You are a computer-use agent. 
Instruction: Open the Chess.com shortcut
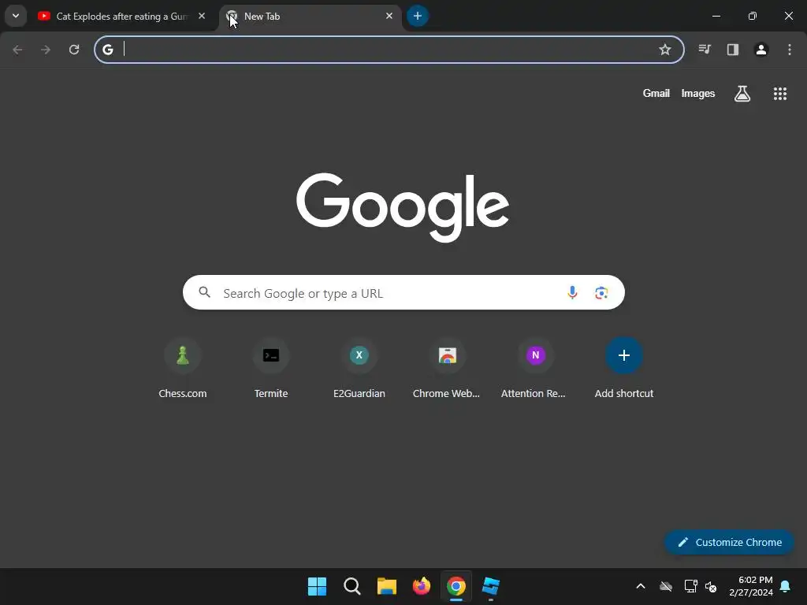point(183,368)
